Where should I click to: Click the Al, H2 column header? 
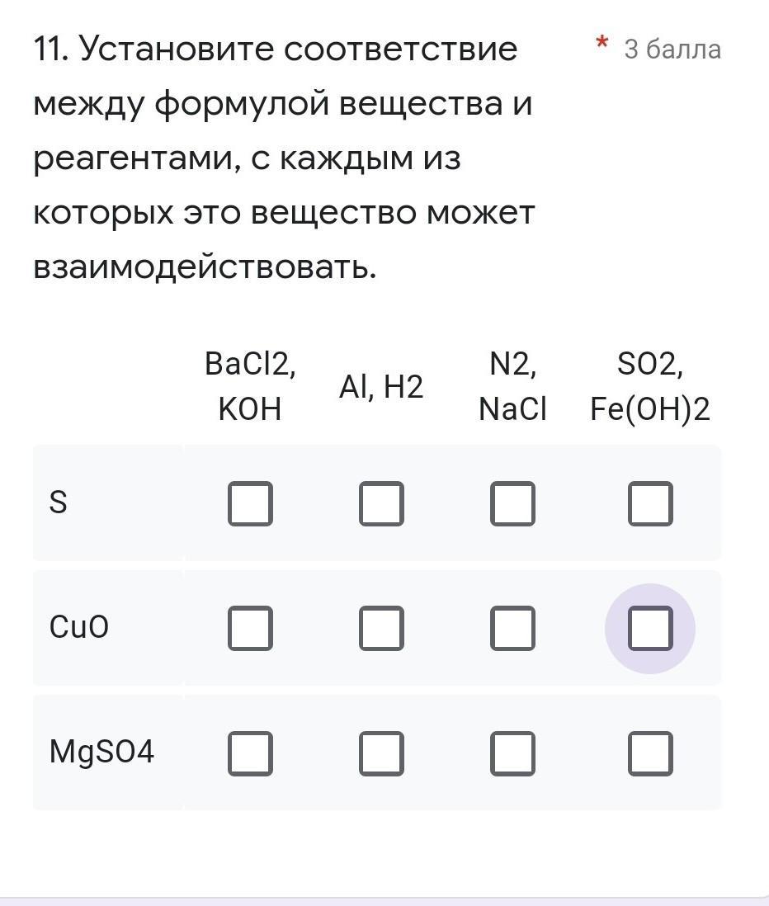[x=381, y=386]
